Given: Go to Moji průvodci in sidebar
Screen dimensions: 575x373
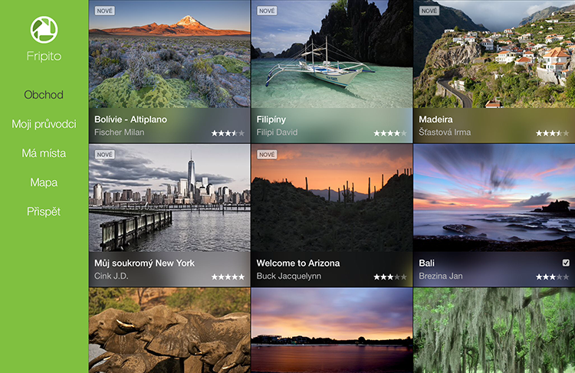Looking at the screenshot, I should coord(44,124).
